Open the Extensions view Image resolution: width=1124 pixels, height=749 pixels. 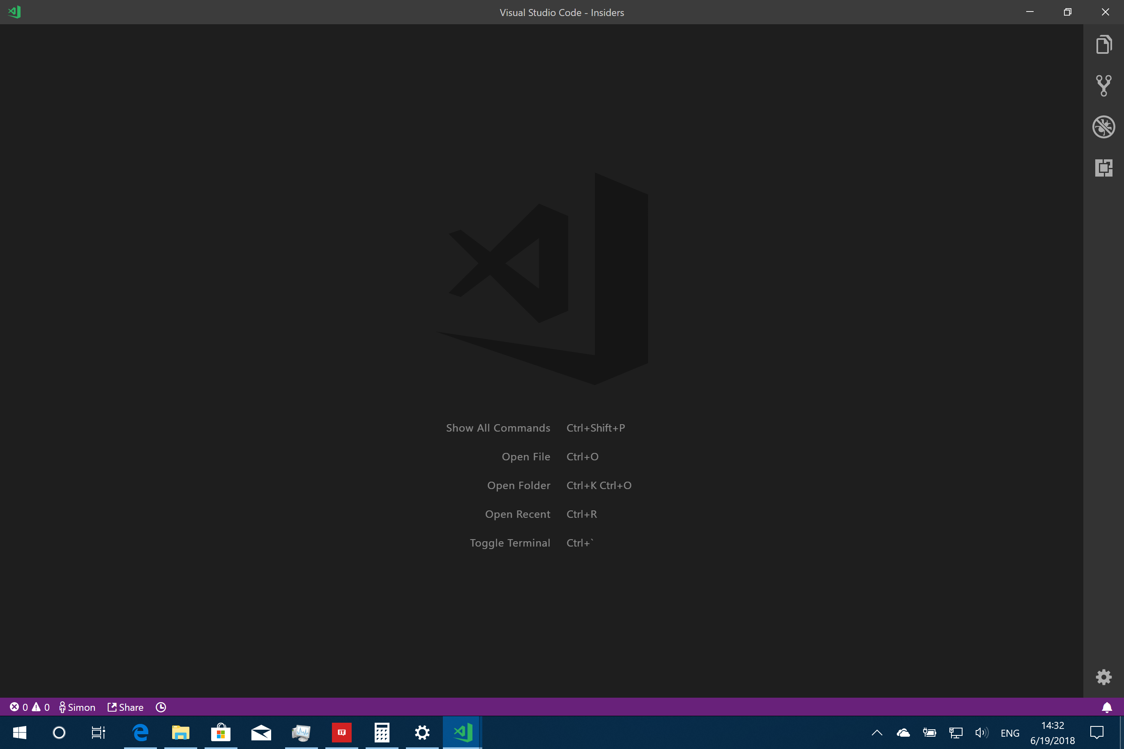click(x=1103, y=168)
